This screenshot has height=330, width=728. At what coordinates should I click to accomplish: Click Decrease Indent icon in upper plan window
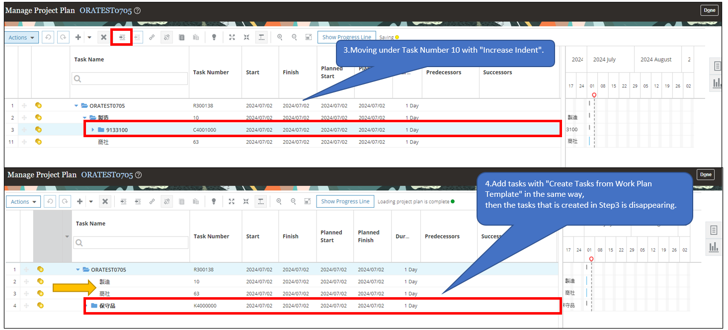point(137,37)
